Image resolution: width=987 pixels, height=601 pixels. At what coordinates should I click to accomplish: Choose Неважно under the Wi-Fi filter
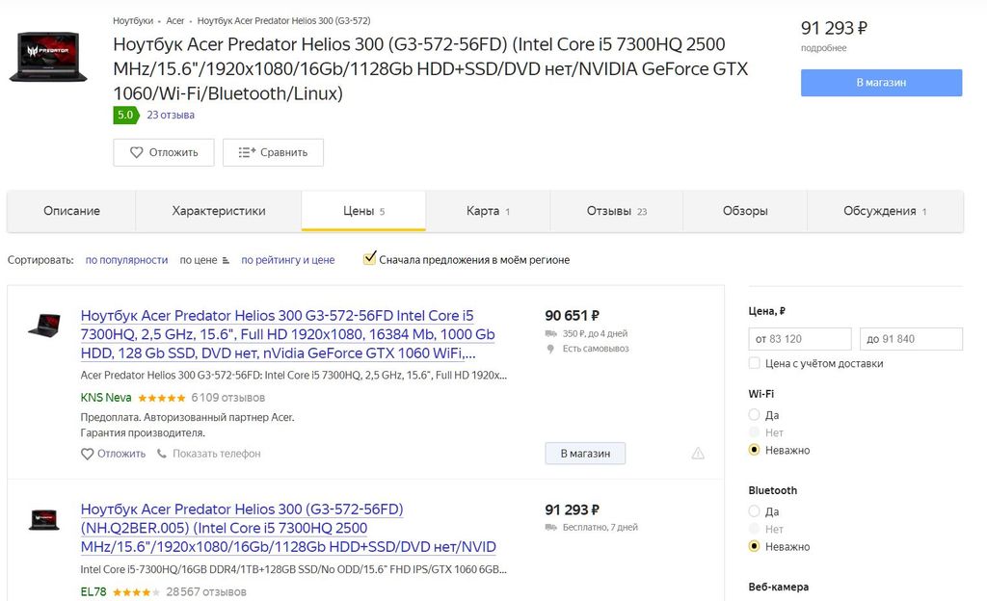coord(755,450)
